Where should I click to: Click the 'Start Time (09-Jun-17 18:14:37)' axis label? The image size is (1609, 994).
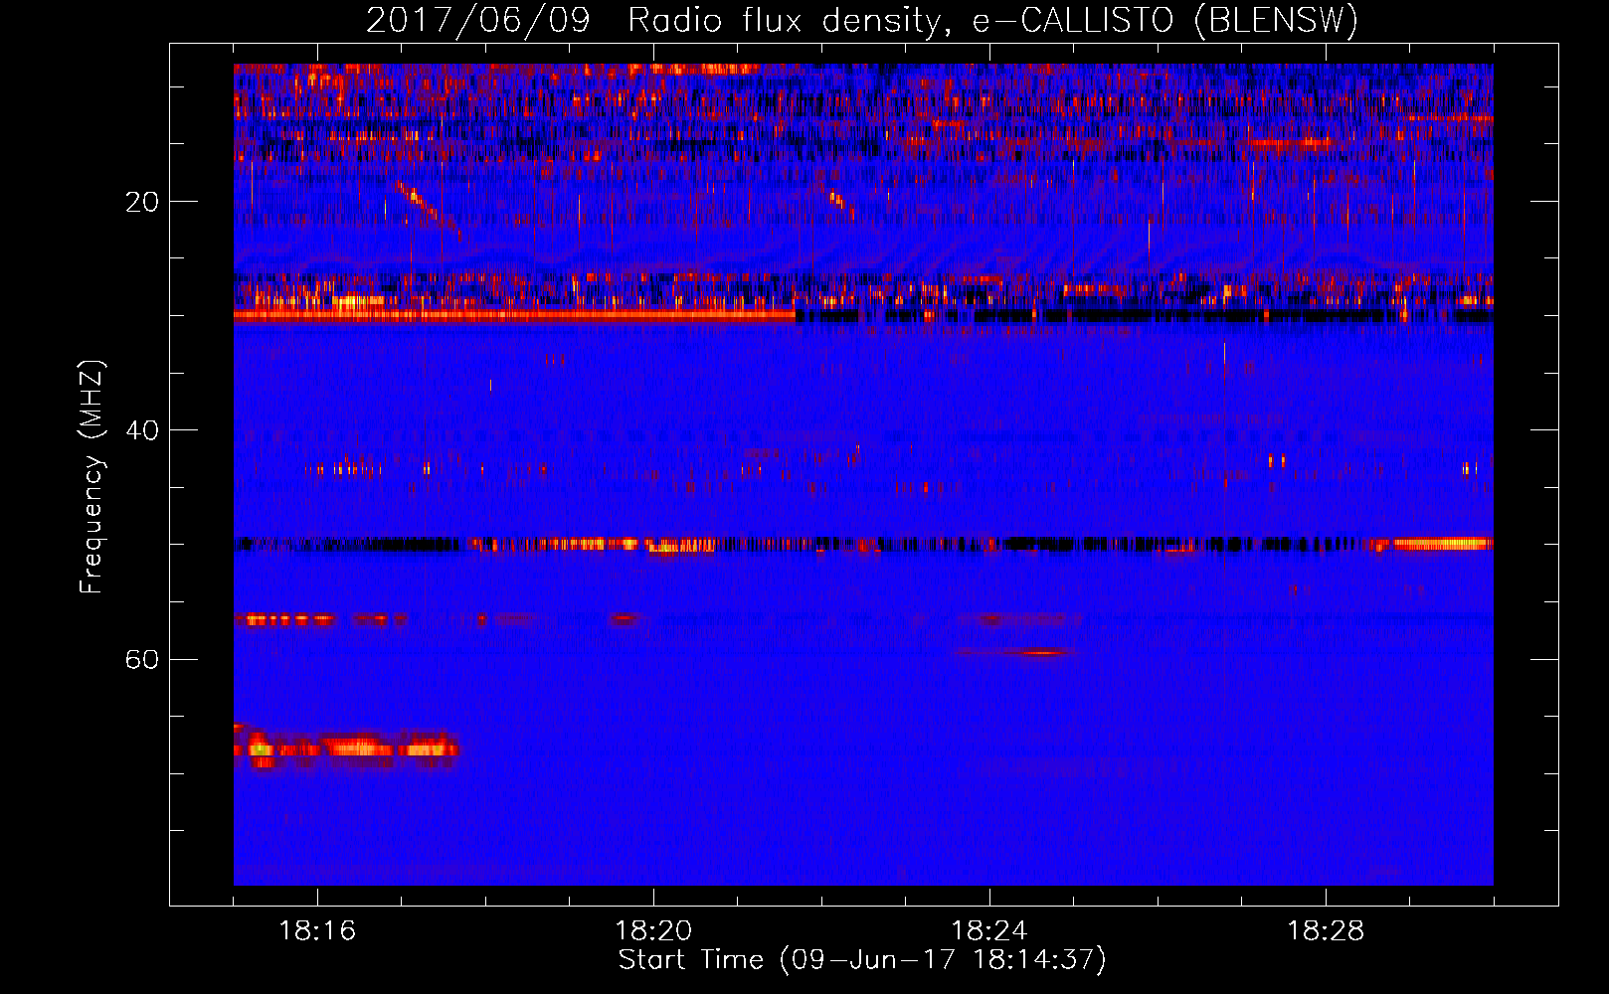(x=862, y=960)
